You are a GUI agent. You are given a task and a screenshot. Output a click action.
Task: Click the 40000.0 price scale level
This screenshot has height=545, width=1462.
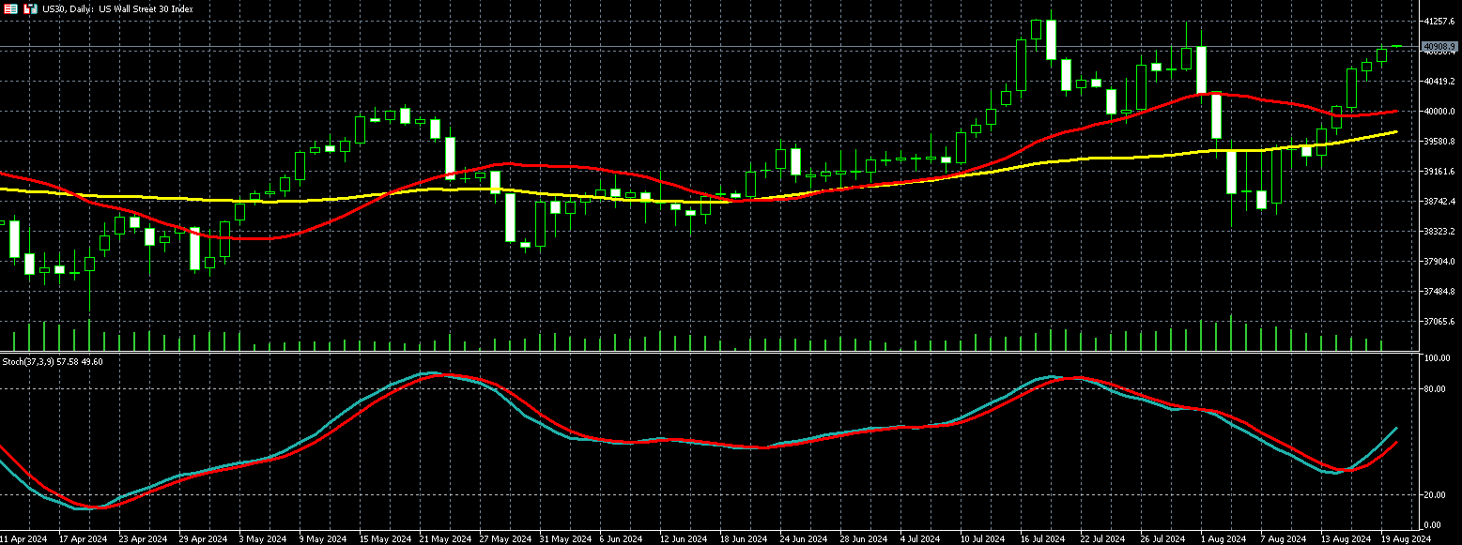point(1440,112)
